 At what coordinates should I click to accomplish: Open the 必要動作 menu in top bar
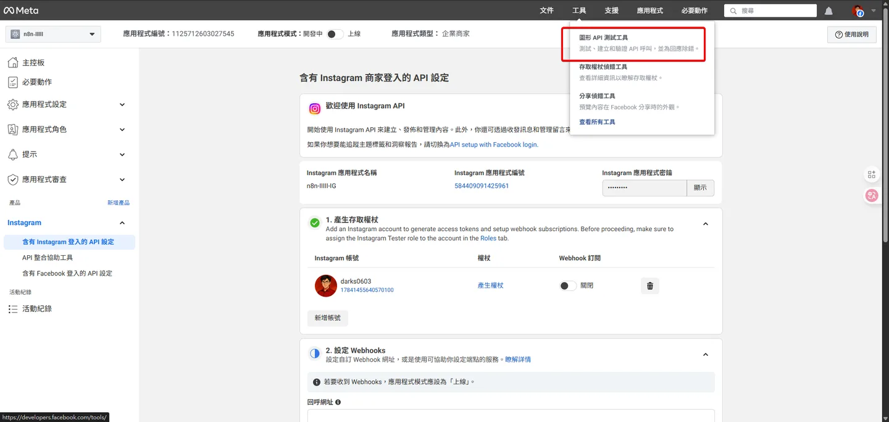695,11
